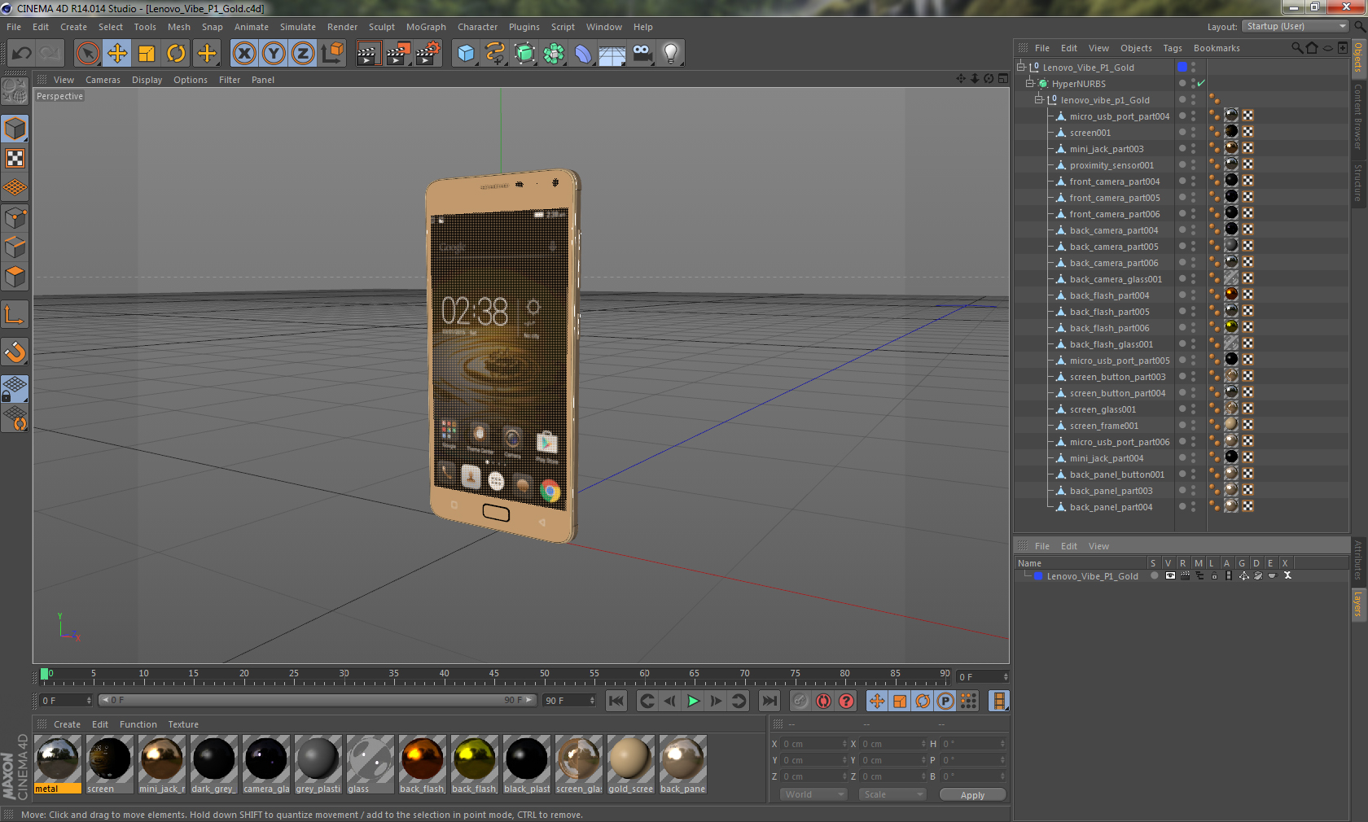
Task: Open the Simulate menu
Action: coord(297,27)
